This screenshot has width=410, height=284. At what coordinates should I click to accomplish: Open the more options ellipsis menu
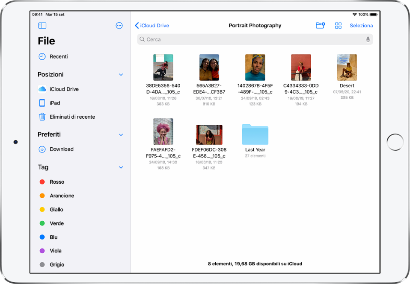point(119,26)
